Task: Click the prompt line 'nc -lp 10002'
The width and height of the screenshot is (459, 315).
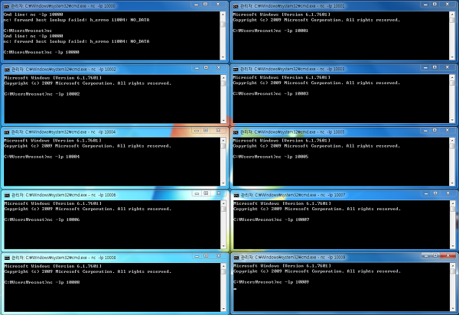Action: [x=42, y=94]
